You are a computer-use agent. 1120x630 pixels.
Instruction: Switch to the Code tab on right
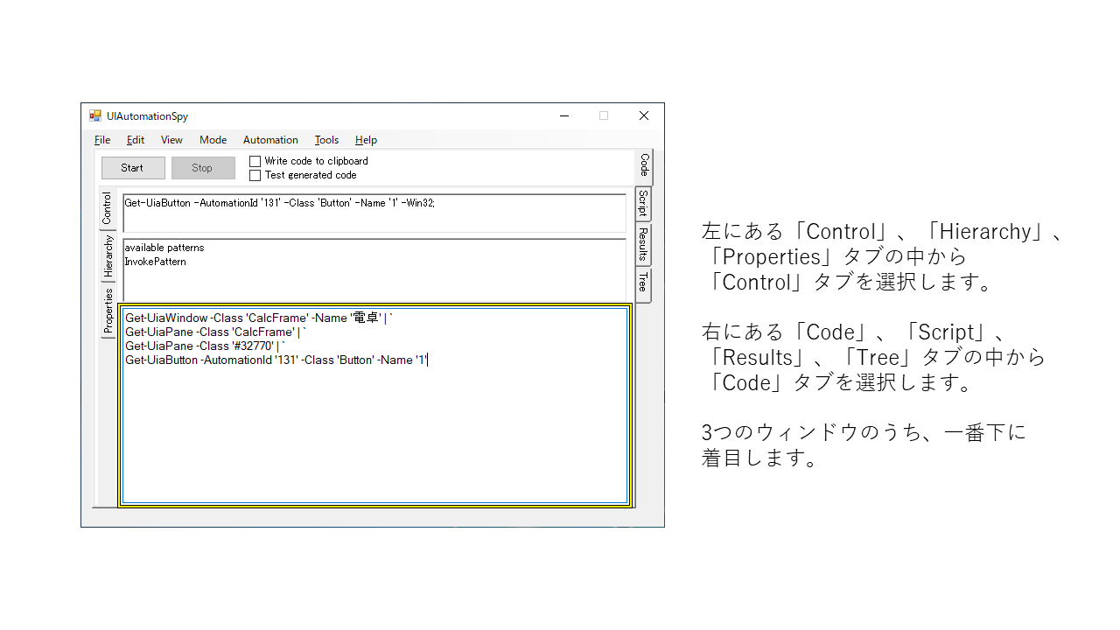click(x=644, y=166)
